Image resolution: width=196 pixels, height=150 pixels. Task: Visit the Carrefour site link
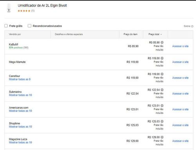[x=180, y=78]
